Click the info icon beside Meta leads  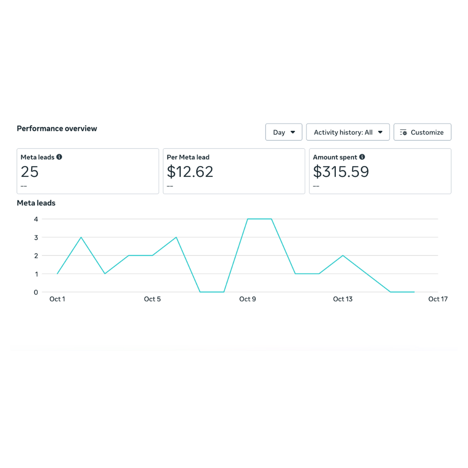pos(59,157)
